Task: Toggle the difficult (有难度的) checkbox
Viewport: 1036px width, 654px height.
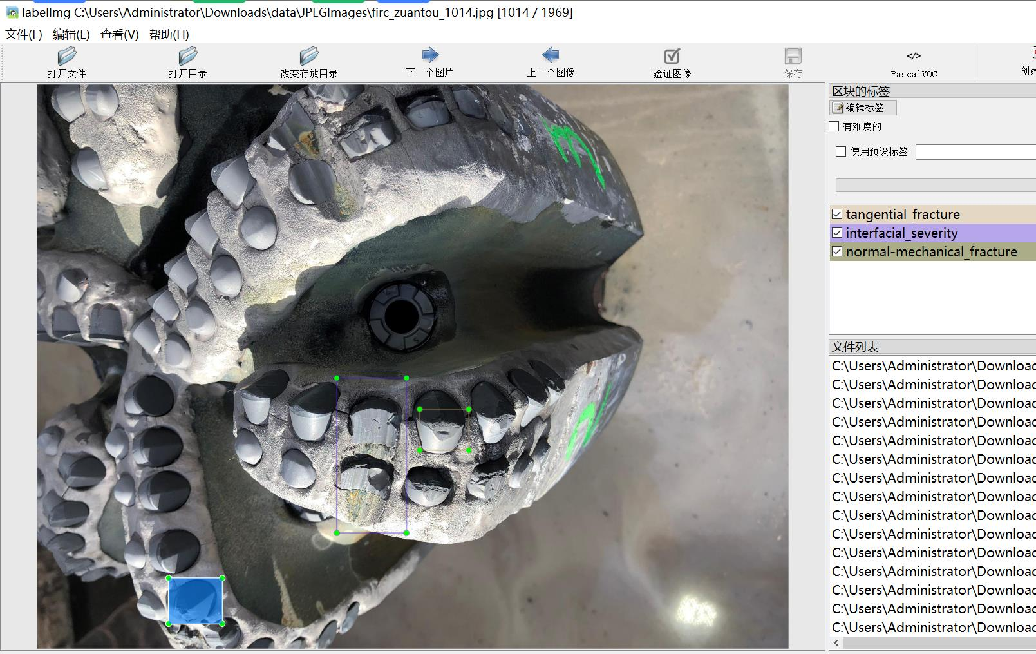Action: [x=834, y=126]
